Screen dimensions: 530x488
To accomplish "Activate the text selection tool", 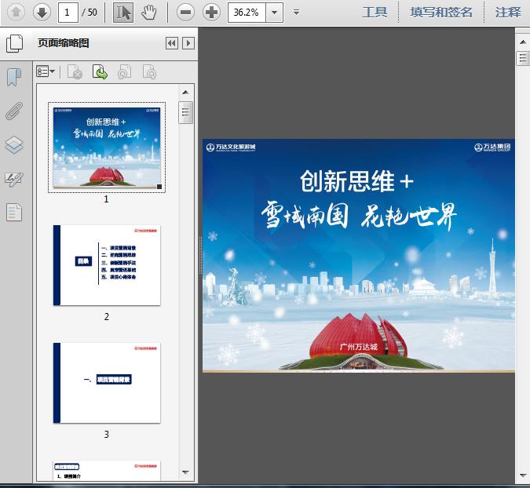I will (x=123, y=12).
